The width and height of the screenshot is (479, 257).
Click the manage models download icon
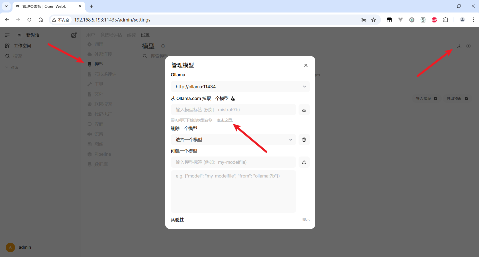[x=459, y=46]
